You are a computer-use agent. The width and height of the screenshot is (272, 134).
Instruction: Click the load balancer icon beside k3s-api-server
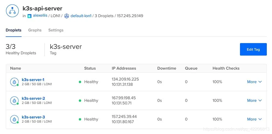[12, 11]
